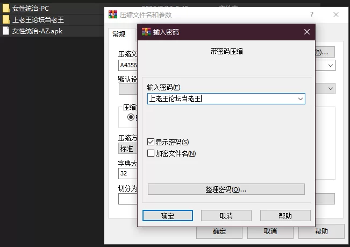Click the WinRAR icon in archive parameters title

[x=113, y=15]
